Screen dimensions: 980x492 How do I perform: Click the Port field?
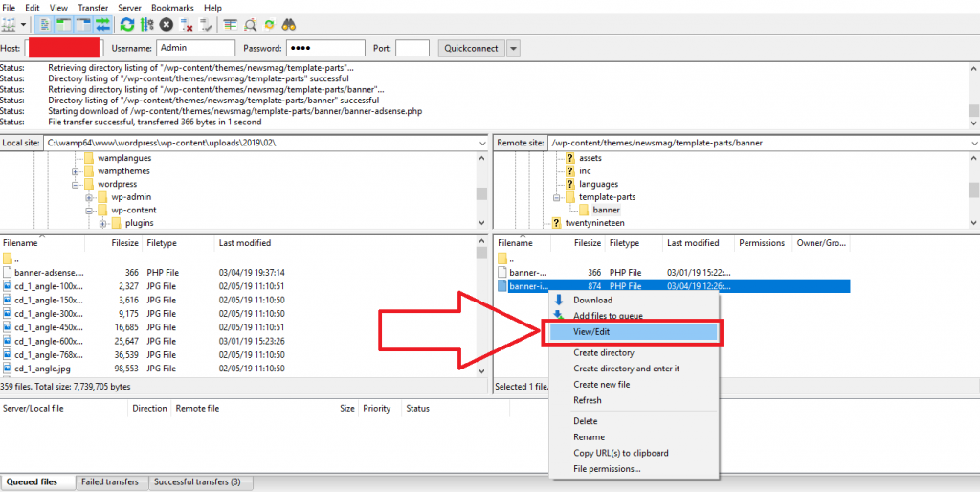[412, 48]
